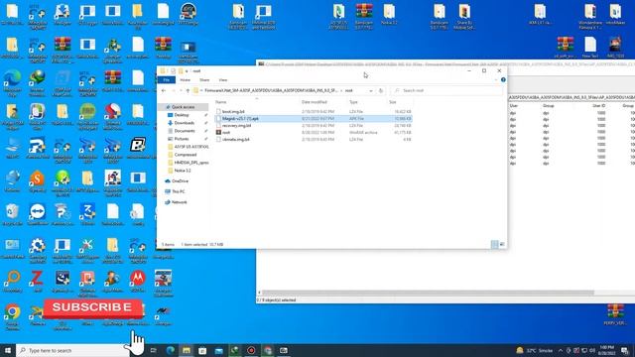Click the Group column header in background window
This screenshot has height=357, width=635.
[549, 106]
